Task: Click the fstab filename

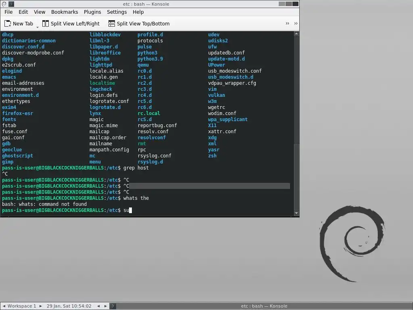Action: pos(9,126)
